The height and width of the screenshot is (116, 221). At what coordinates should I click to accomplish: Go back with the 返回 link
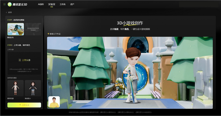9,12
